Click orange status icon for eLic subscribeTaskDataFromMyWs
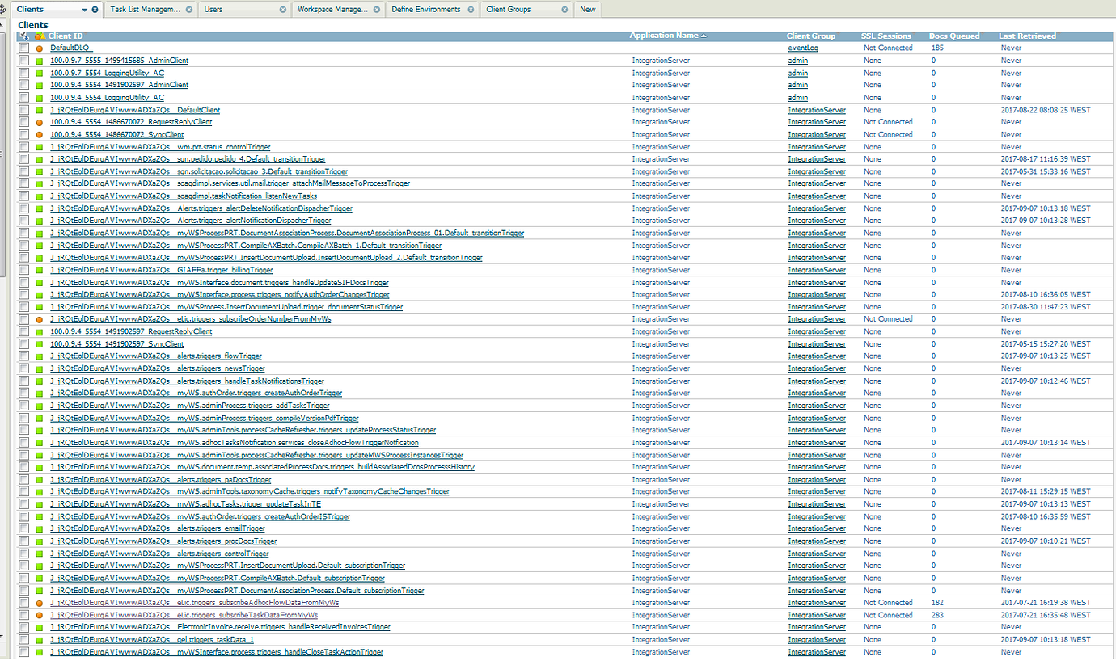The height and width of the screenshot is (661, 1116). pos(39,616)
